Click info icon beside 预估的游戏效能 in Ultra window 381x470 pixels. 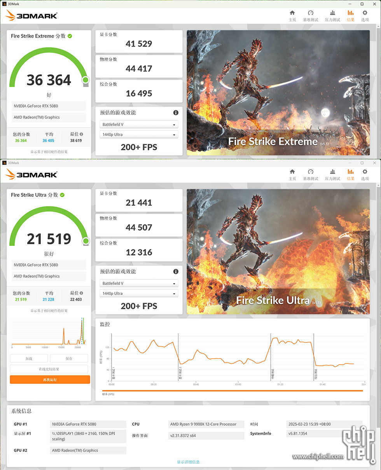pyautogui.click(x=176, y=272)
